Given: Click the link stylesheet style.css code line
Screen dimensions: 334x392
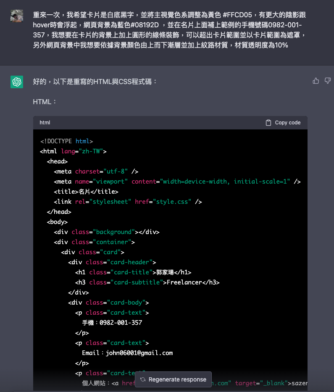Looking at the screenshot, I should (x=128, y=202).
